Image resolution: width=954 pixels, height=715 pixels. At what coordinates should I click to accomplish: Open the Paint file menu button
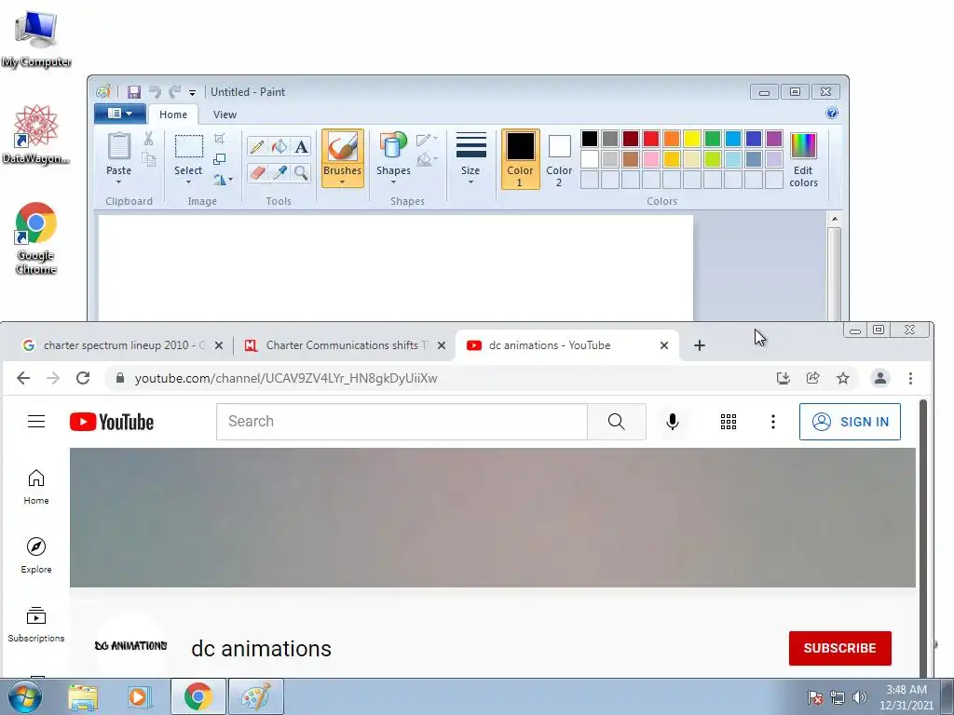tap(120, 113)
